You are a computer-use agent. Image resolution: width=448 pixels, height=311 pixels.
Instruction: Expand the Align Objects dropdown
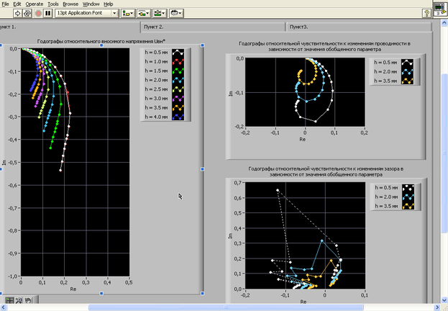coord(128,13)
